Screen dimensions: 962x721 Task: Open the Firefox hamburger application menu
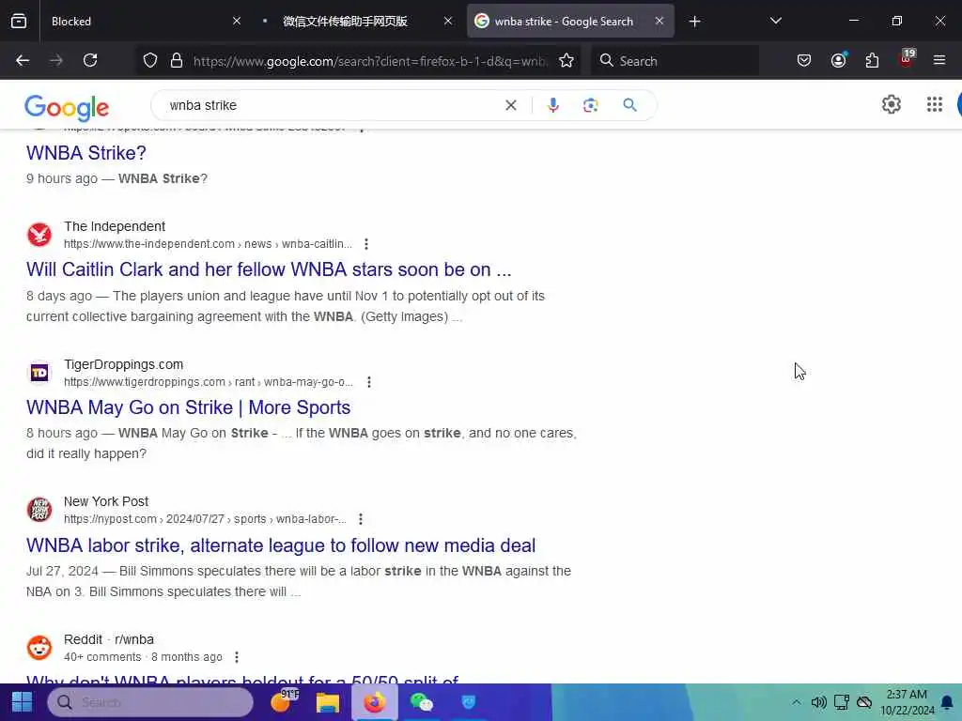[x=939, y=60]
